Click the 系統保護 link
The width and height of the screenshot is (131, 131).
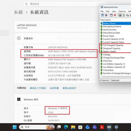54,88
